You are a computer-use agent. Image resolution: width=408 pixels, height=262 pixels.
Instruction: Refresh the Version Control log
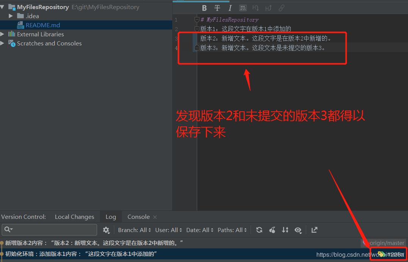[x=260, y=230]
